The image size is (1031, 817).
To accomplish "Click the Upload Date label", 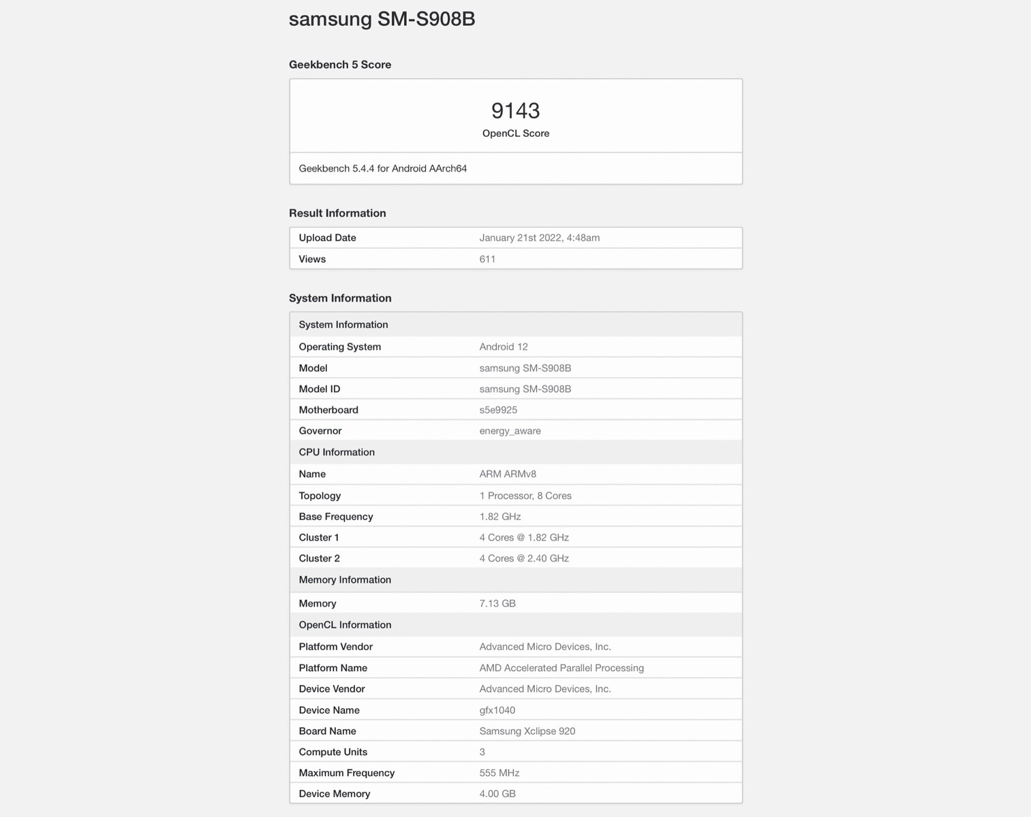I will point(327,238).
